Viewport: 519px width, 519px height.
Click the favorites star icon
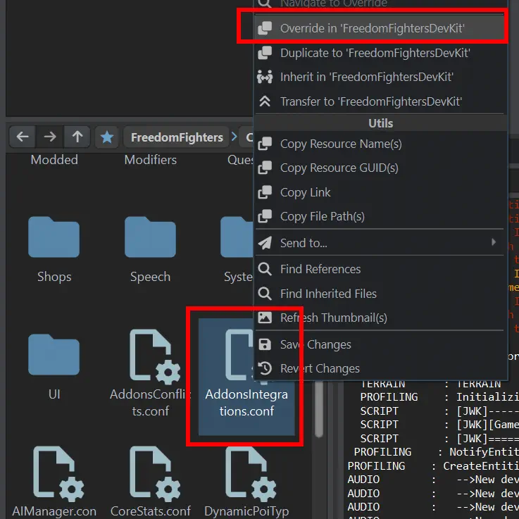click(x=106, y=137)
